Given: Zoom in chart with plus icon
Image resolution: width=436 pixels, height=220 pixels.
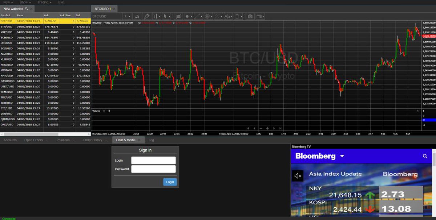Looking at the screenshot, I should coord(267,128).
